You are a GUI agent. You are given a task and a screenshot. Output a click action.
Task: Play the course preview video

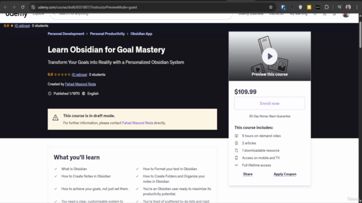(270, 56)
